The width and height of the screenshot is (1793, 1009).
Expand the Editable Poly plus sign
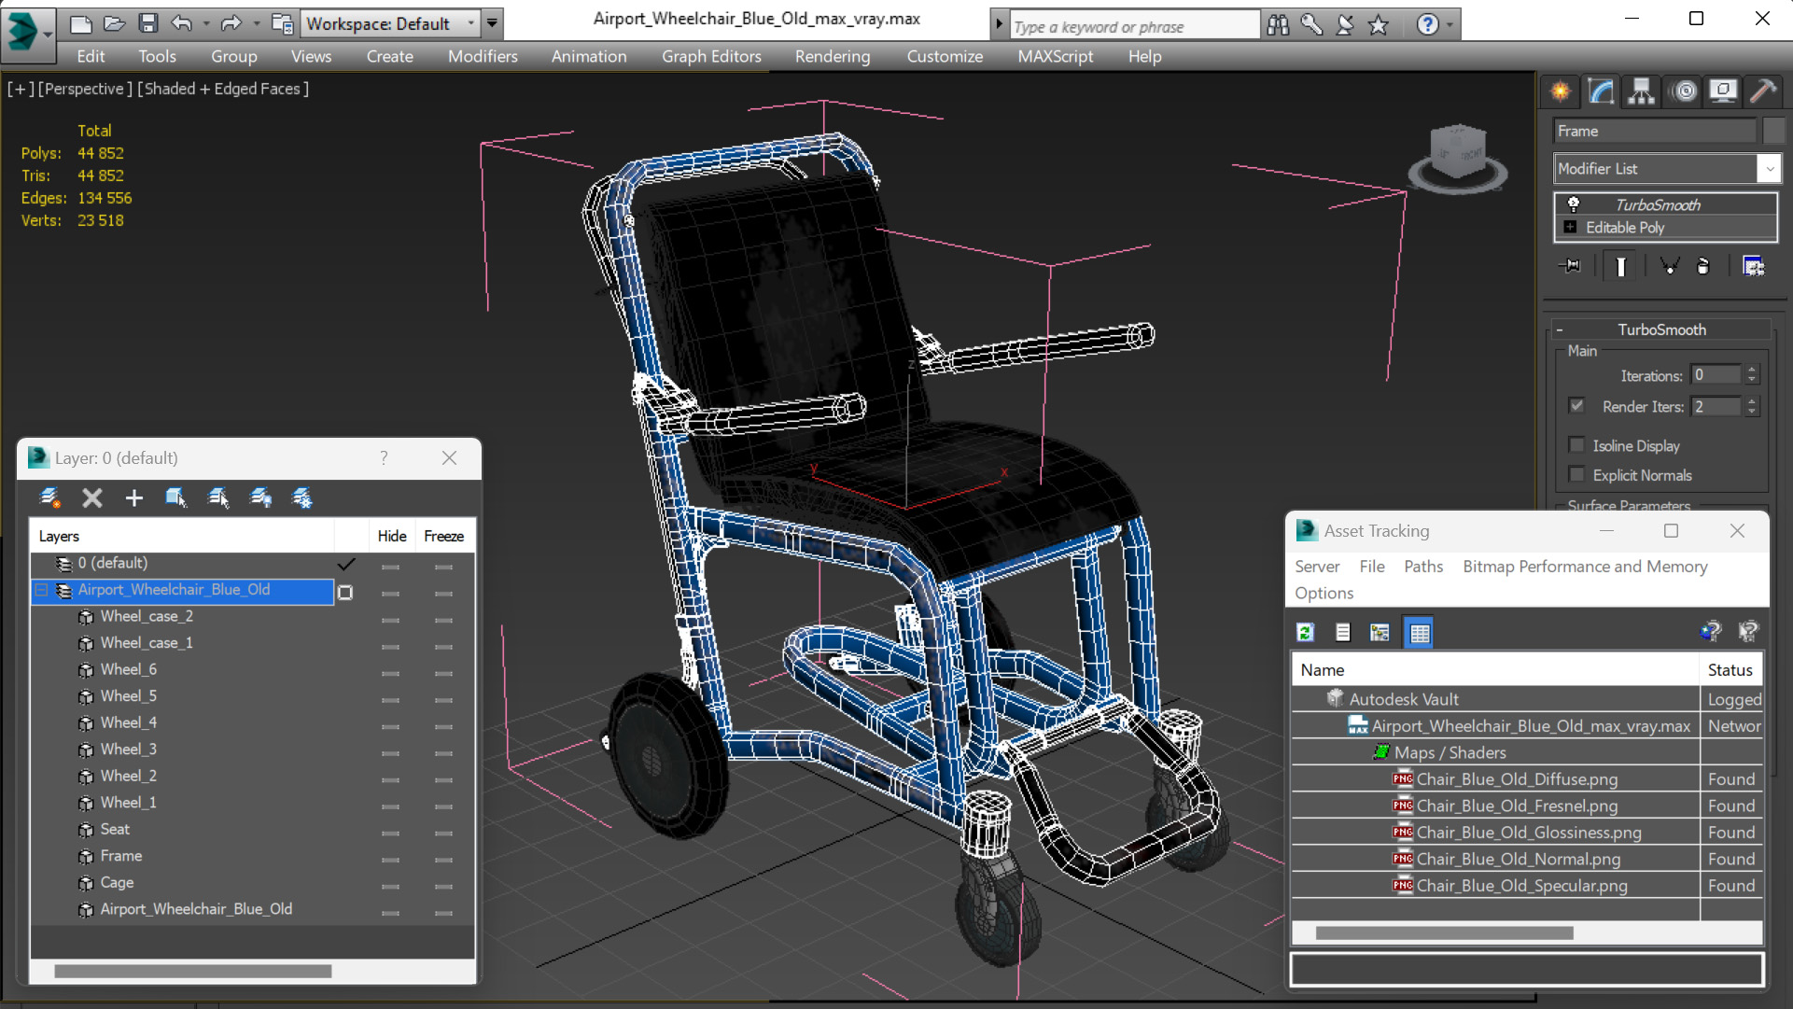click(x=1570, y=227)
